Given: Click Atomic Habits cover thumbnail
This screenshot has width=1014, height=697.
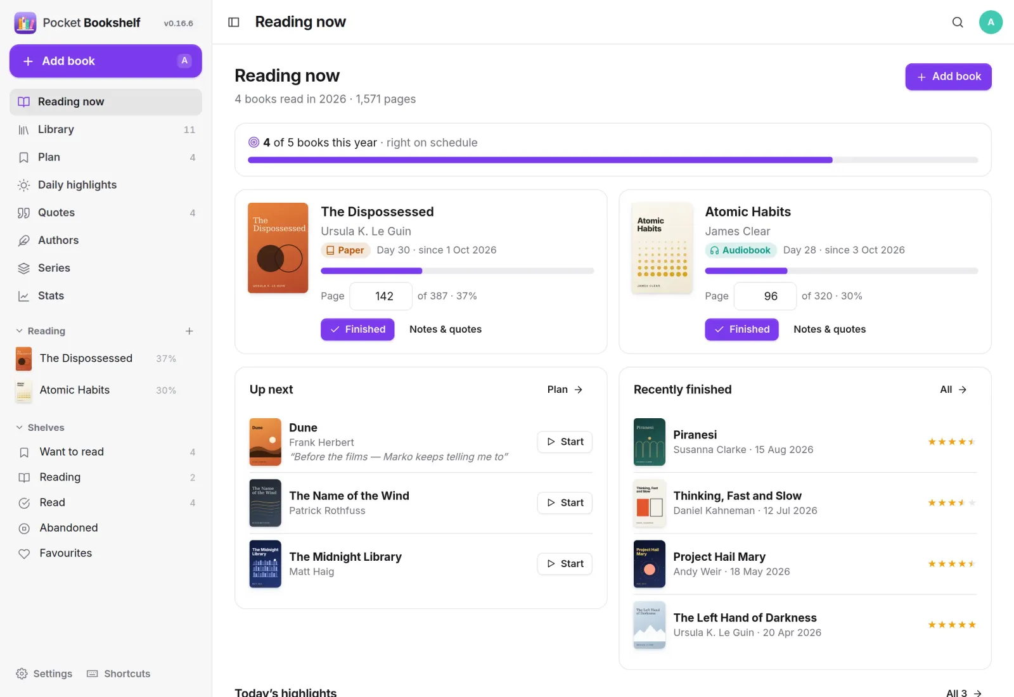Looking at the screenshot, I should tap(662, 248).
